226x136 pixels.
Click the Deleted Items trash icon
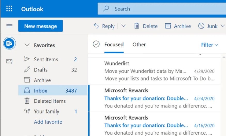27,101
